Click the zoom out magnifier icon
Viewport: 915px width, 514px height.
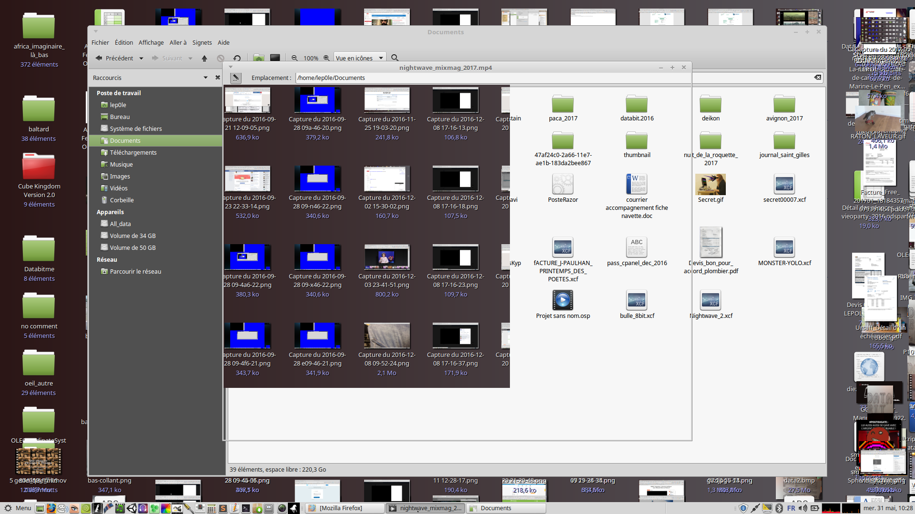point(295,58)
